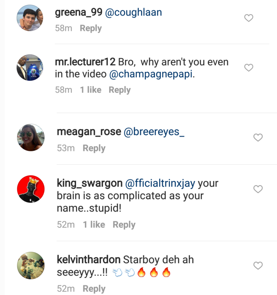
Task: Reply to king_swargon's comment
Action: click(x=124, y=225)
